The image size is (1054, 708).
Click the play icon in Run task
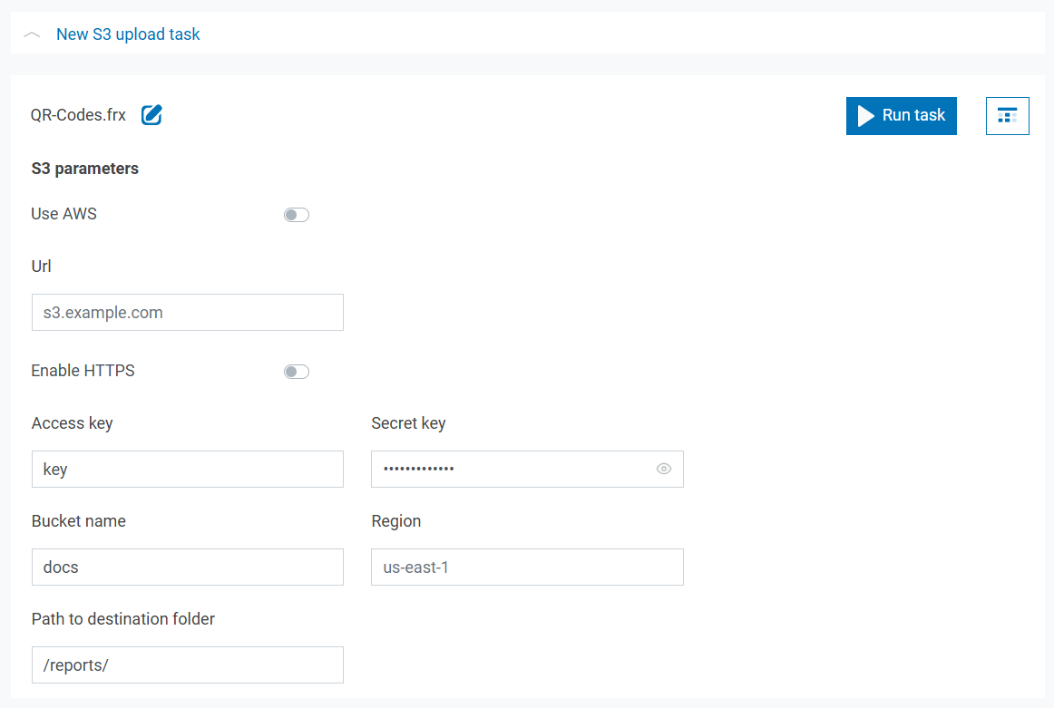pyautogui.click(x=865, y=115)
